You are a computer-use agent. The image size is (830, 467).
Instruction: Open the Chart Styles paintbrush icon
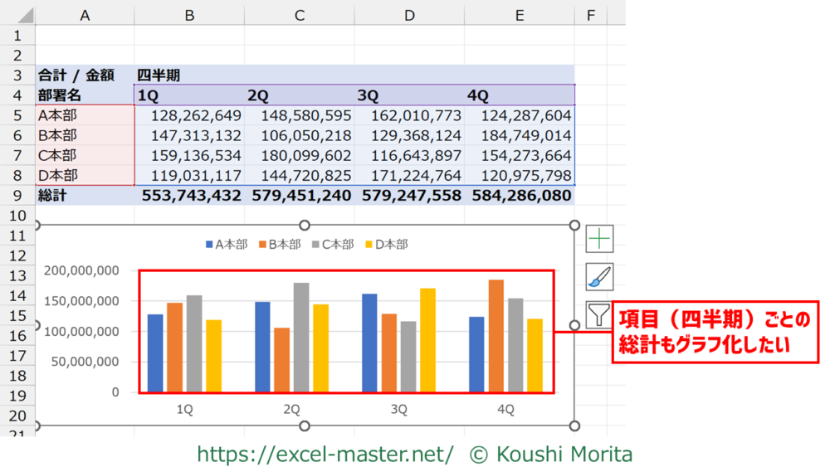pyautogui.click(x=599, y=277)
